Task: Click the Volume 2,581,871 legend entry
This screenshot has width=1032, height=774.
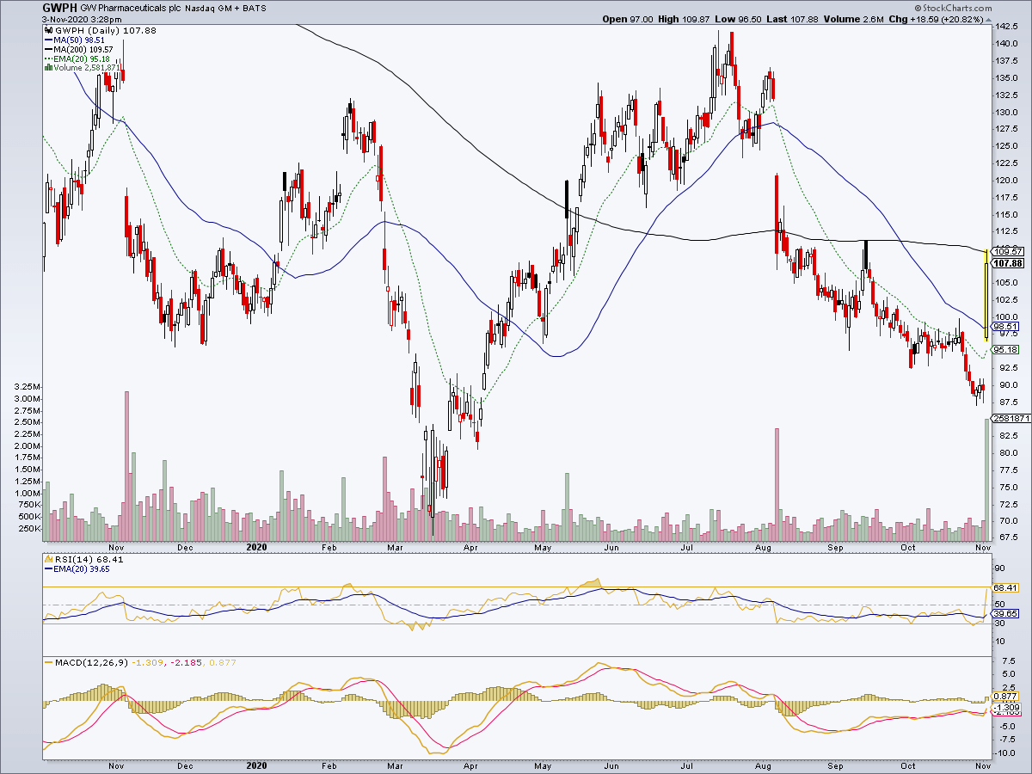Action: [83, 68]
